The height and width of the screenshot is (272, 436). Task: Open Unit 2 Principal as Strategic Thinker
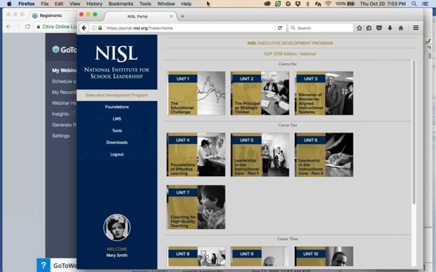[x=260, y=93]
